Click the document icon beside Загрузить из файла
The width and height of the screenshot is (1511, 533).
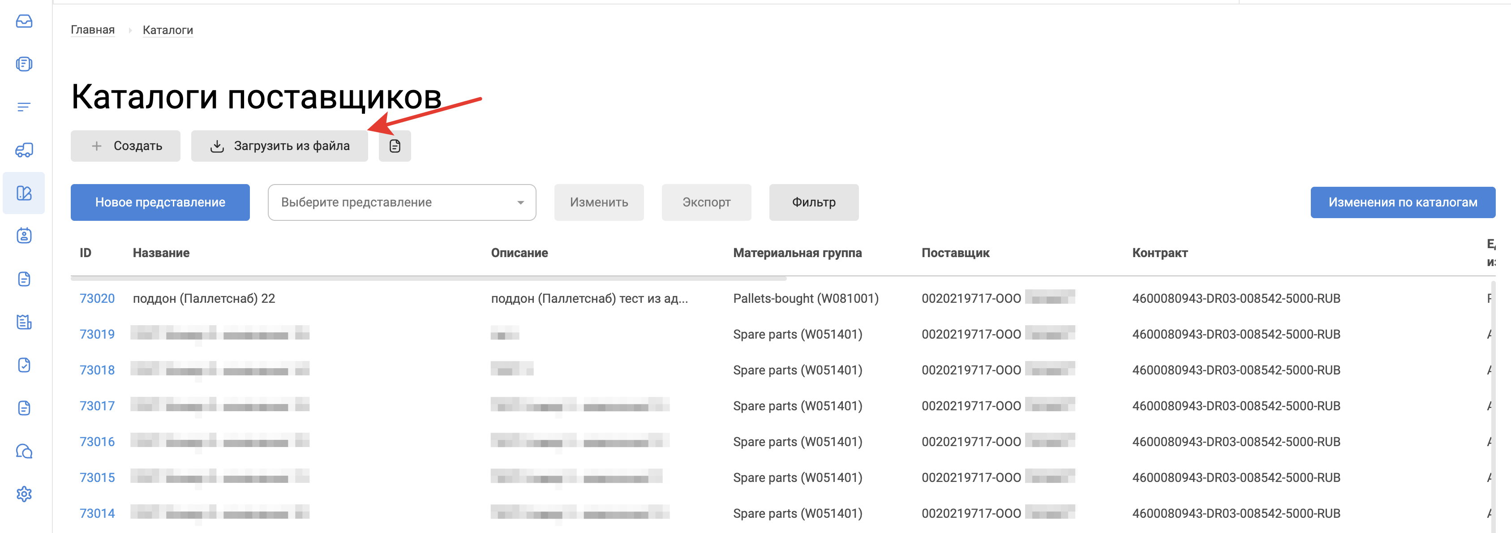(395, 146)
